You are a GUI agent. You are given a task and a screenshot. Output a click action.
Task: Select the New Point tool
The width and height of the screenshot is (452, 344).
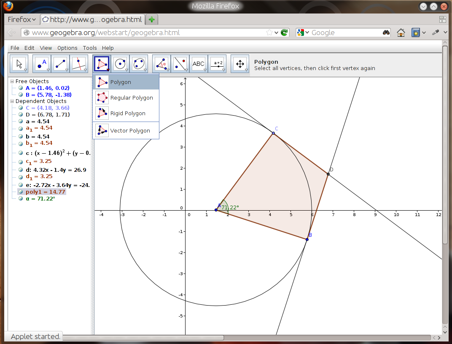[x=42, y=63]
